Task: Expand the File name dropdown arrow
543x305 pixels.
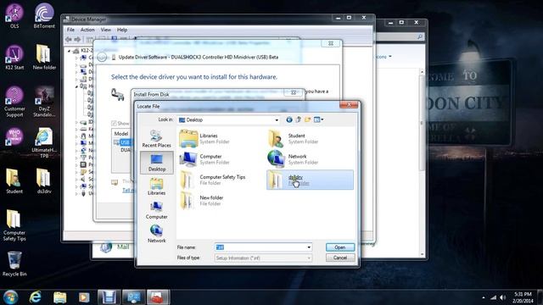Action: (309, 247)
